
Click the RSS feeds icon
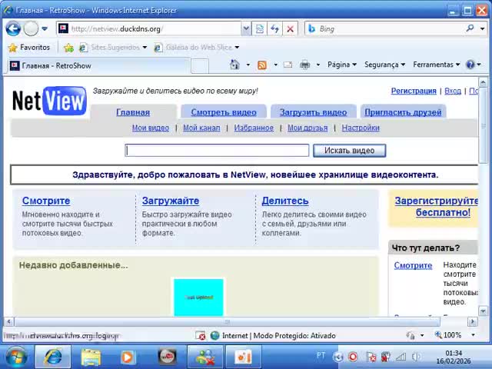pos(262,65)
